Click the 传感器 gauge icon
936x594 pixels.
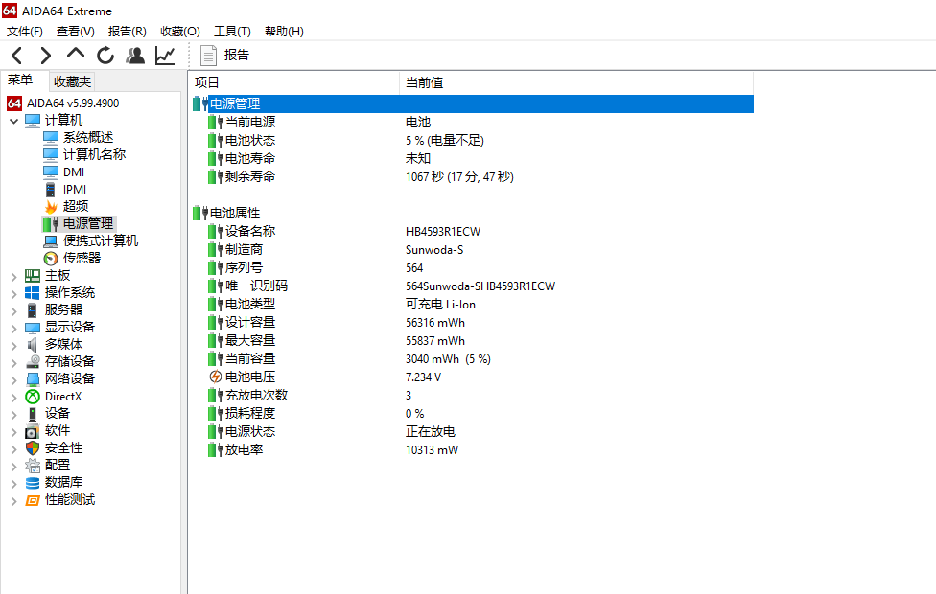[51, 259]
